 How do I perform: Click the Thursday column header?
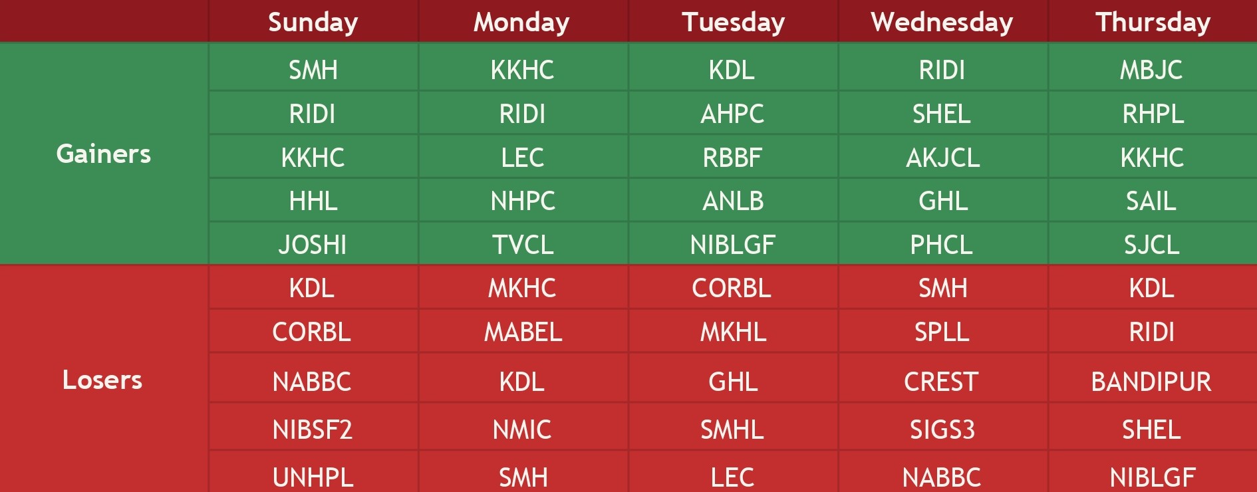[1153, 22]
